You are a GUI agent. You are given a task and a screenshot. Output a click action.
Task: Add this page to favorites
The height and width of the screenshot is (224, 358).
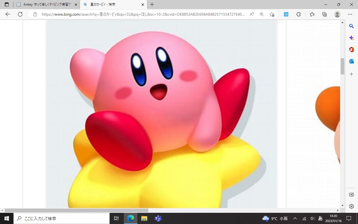pos(272,14)
